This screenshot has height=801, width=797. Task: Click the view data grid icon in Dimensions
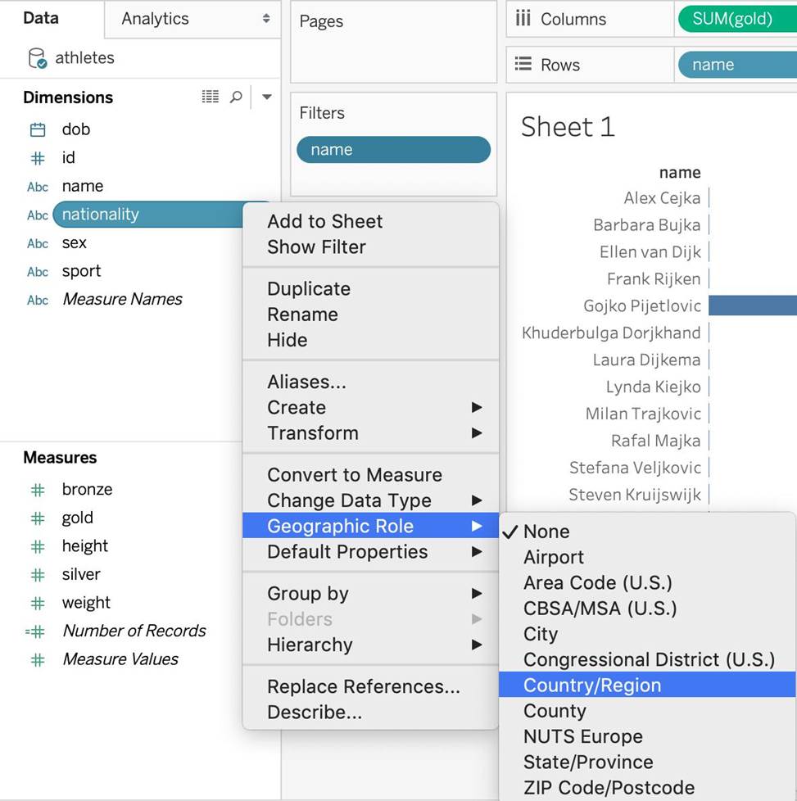point(211,97)
